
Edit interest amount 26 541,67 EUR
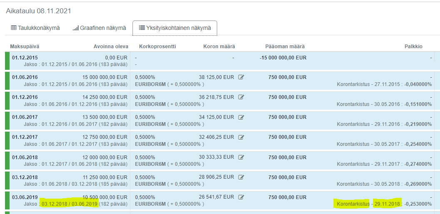click(x=241, y=197)
